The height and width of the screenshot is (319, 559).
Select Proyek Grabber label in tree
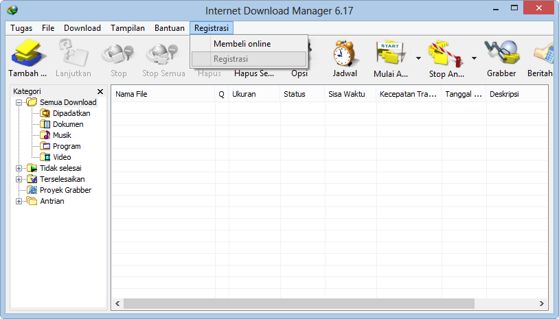66,190
